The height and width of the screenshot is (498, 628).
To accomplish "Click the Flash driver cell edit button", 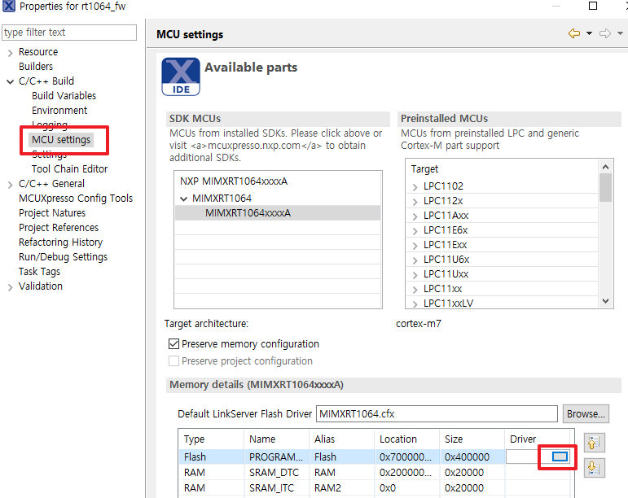I will pos(560,456).
